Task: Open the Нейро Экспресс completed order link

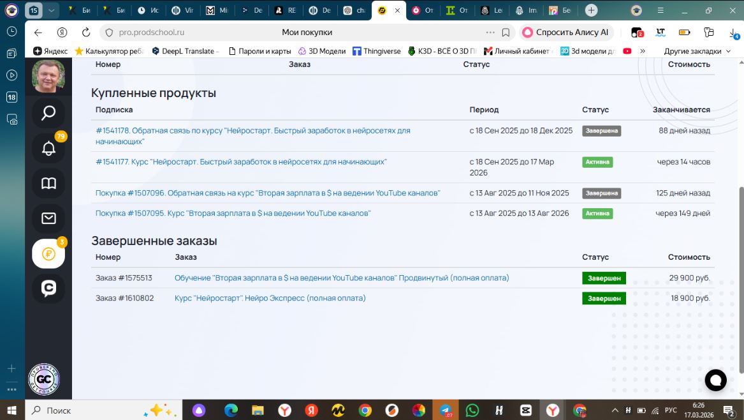Action: (270, 298)
